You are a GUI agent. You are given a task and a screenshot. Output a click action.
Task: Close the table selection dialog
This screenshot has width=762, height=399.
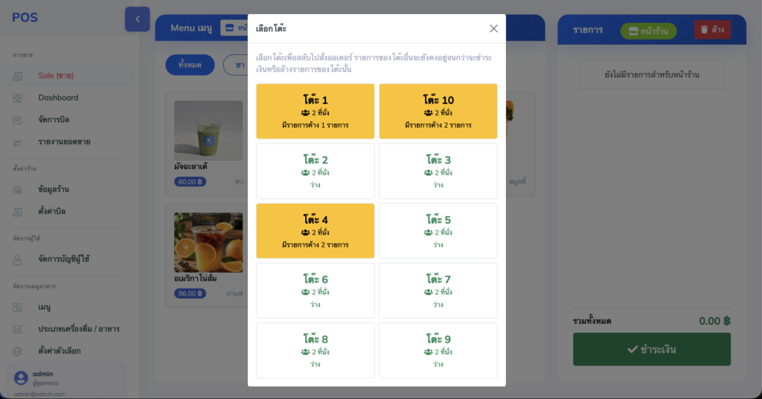pyautogui.click(x=493, y=29)
